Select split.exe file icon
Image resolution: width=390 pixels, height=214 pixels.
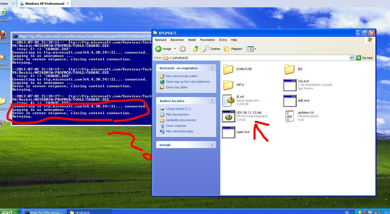pyautogui.click(x=290, y=100)
